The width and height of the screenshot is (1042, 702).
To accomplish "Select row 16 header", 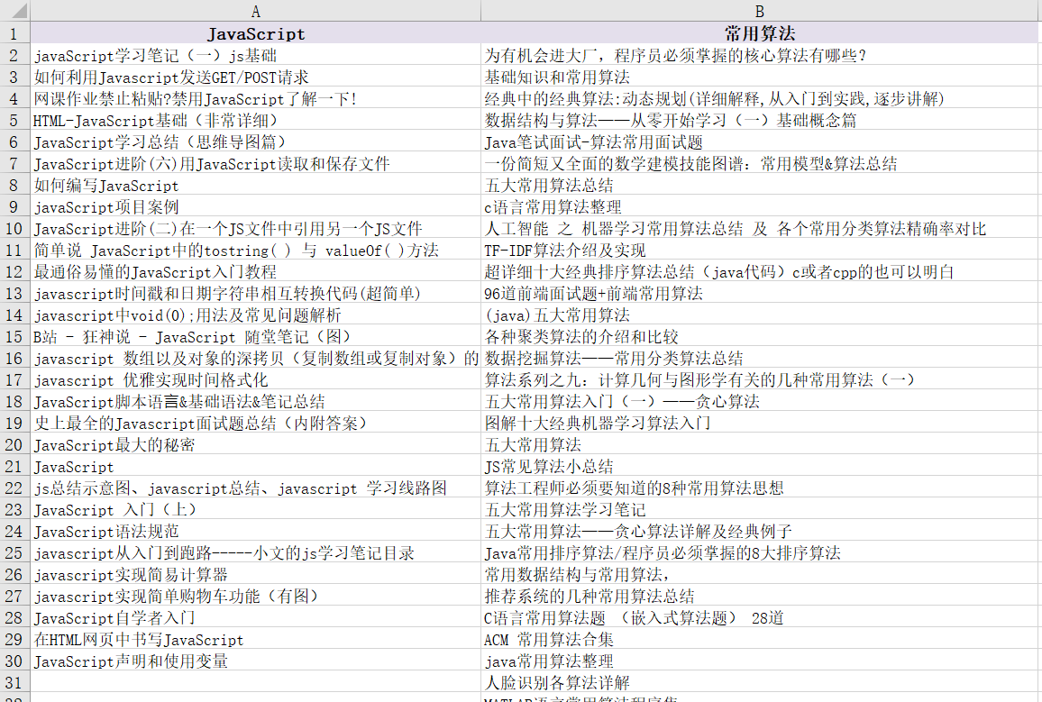I will click(15, 358).
